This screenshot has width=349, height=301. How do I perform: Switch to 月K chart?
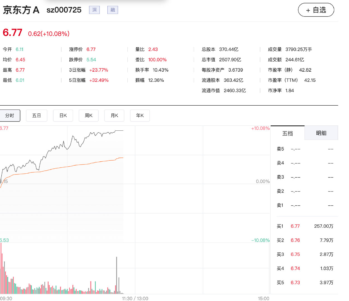click(114, 115)
